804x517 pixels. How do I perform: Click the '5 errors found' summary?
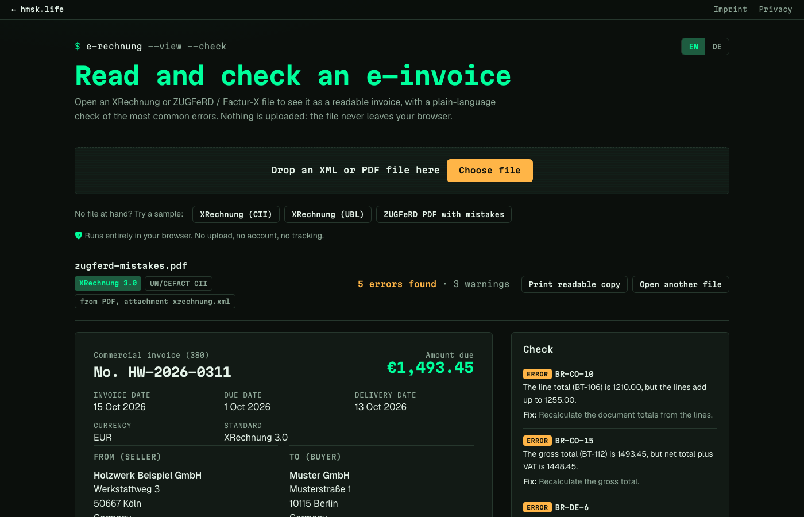pyautogui.click(x=397, y=284)
